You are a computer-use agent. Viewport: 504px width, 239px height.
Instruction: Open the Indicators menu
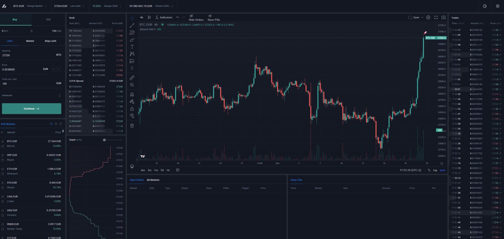(x=164, y=18)
